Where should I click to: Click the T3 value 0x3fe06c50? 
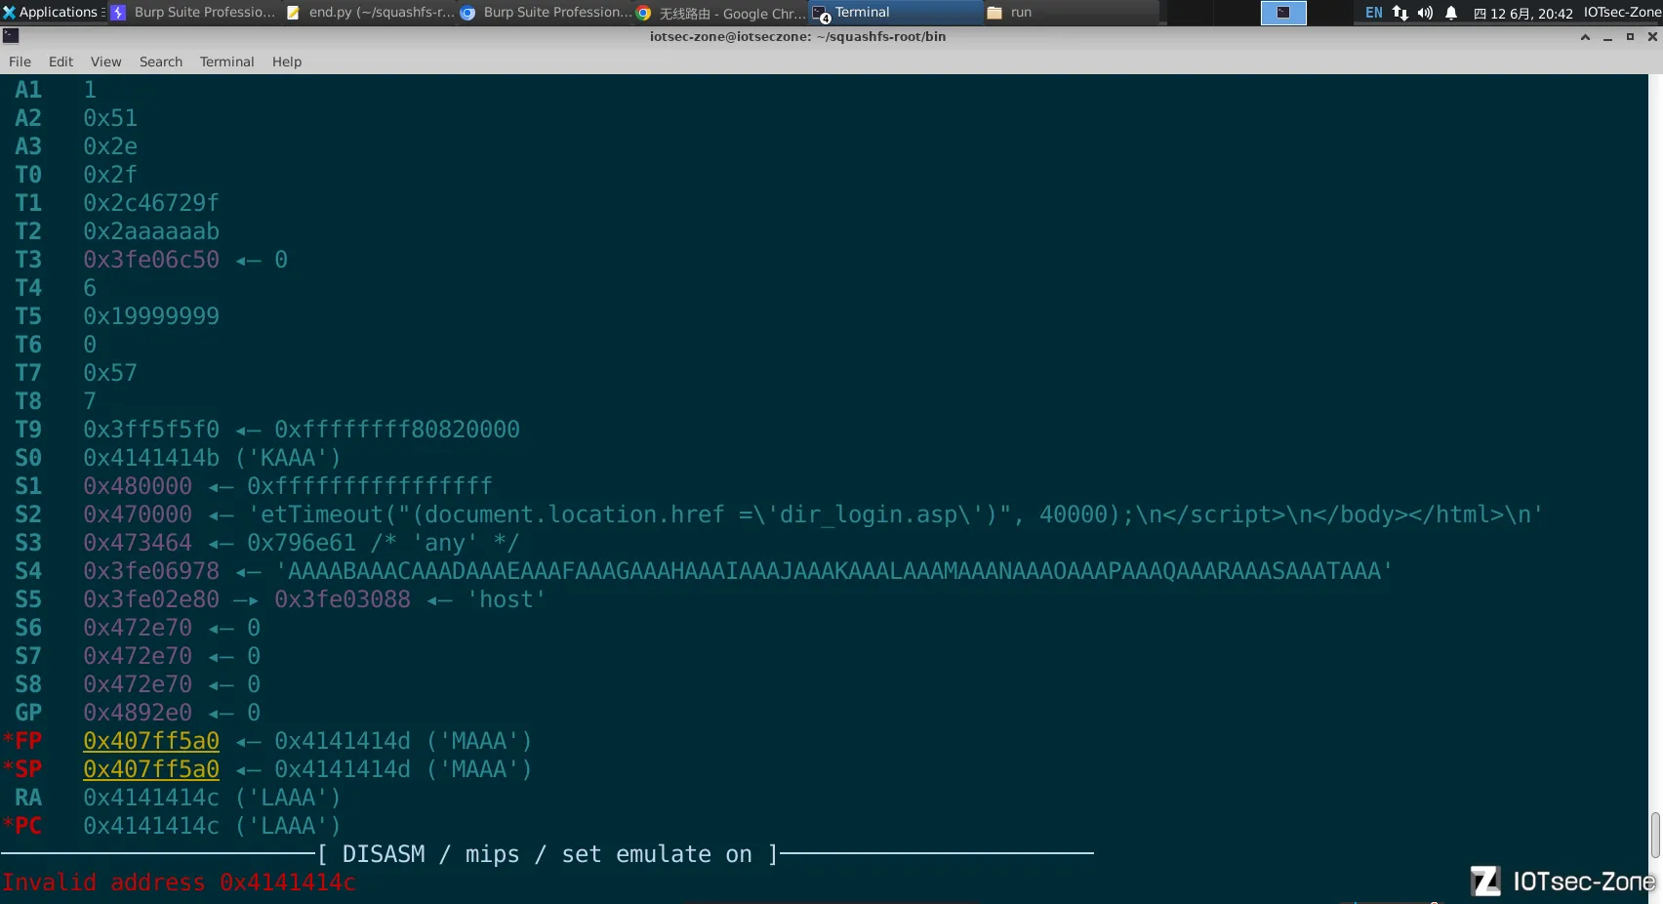coord(151,260)
